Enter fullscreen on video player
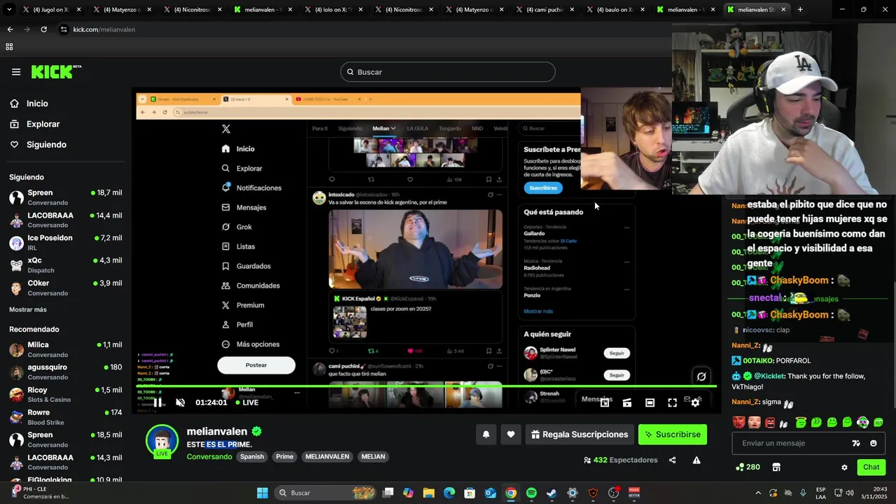The width and height of the screenshot is (896, 504). [672, 402]
